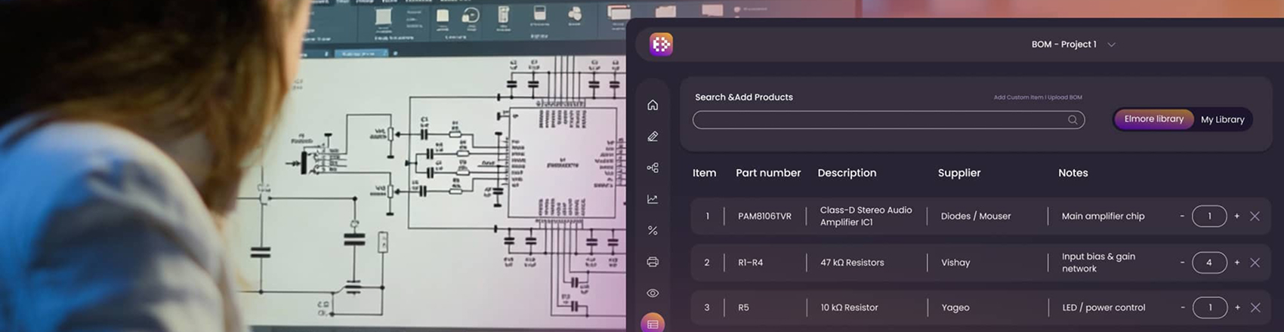The image size is (1284, 332).
Task: Click Vishay supplier cell
Action: click(955, 263)
